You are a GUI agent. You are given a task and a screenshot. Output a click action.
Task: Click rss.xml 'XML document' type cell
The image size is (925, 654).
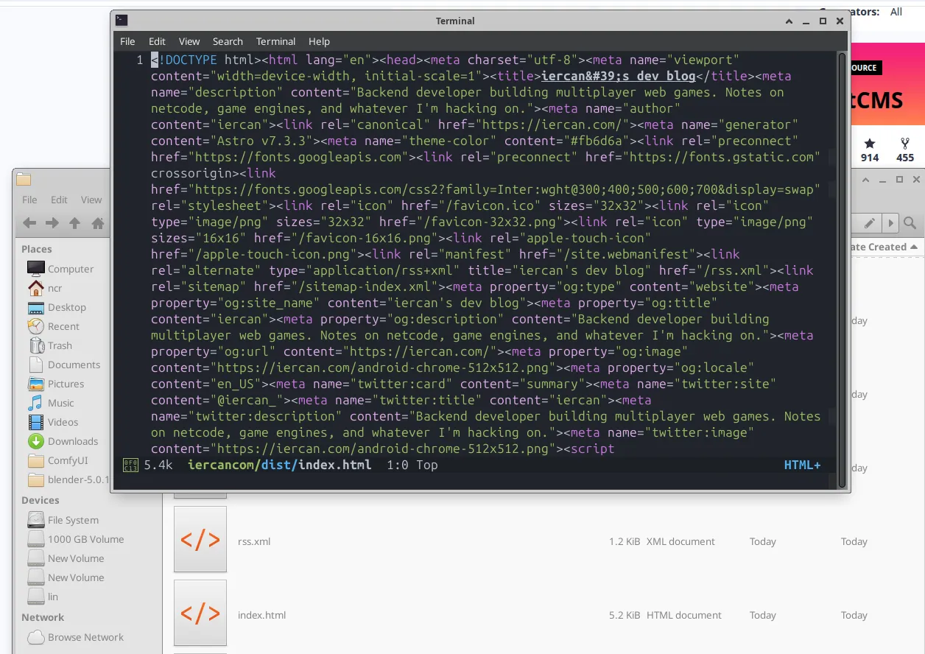coord(680,541)
